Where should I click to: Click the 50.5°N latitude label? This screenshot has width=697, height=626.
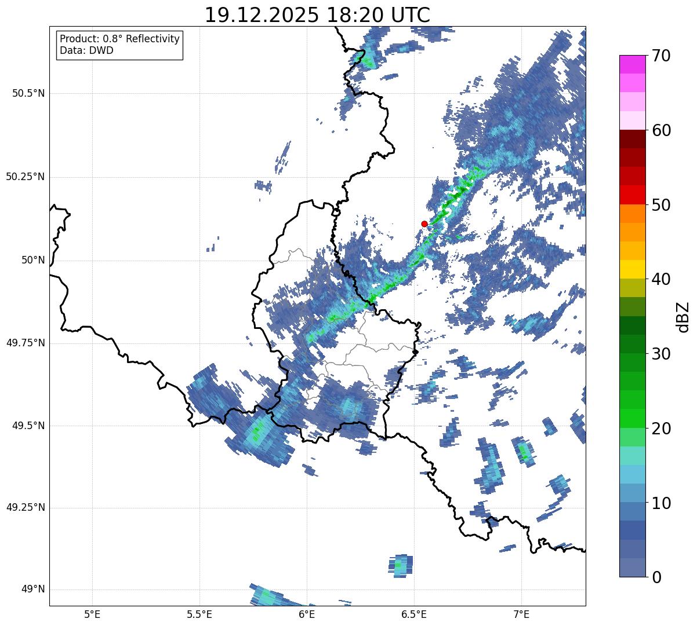[x=28, y=93]
